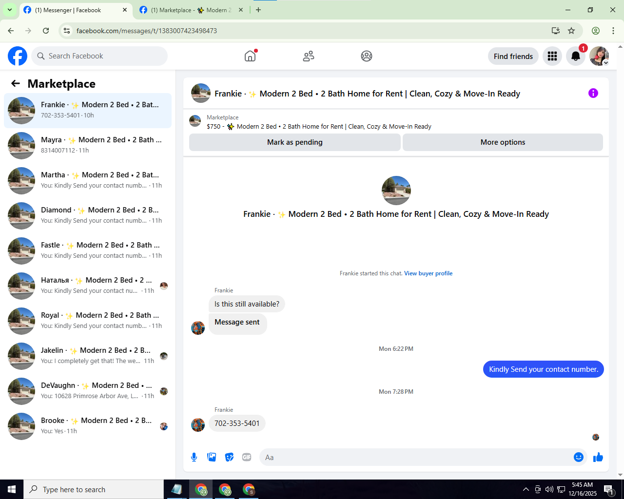Viewport: 624px width, 499px height.
Task: Switch to the Marketplace browser tab
Action: (x=191, y=10)
